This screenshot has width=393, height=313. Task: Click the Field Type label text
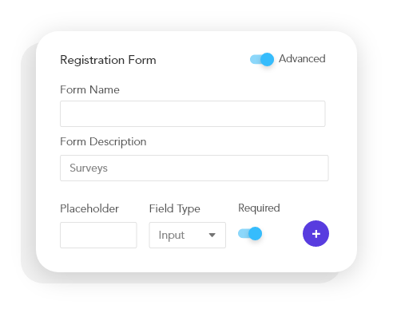[175, 209]
